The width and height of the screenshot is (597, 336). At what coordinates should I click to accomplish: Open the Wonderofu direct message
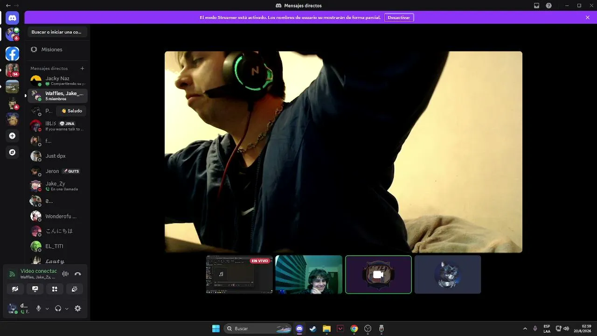[58, 216]
